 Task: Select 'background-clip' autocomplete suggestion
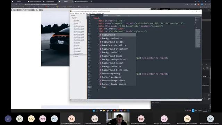pos(117,52)
